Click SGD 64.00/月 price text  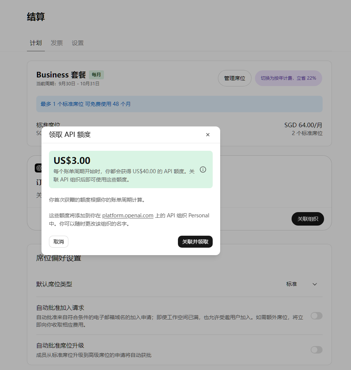pos(303,125)
